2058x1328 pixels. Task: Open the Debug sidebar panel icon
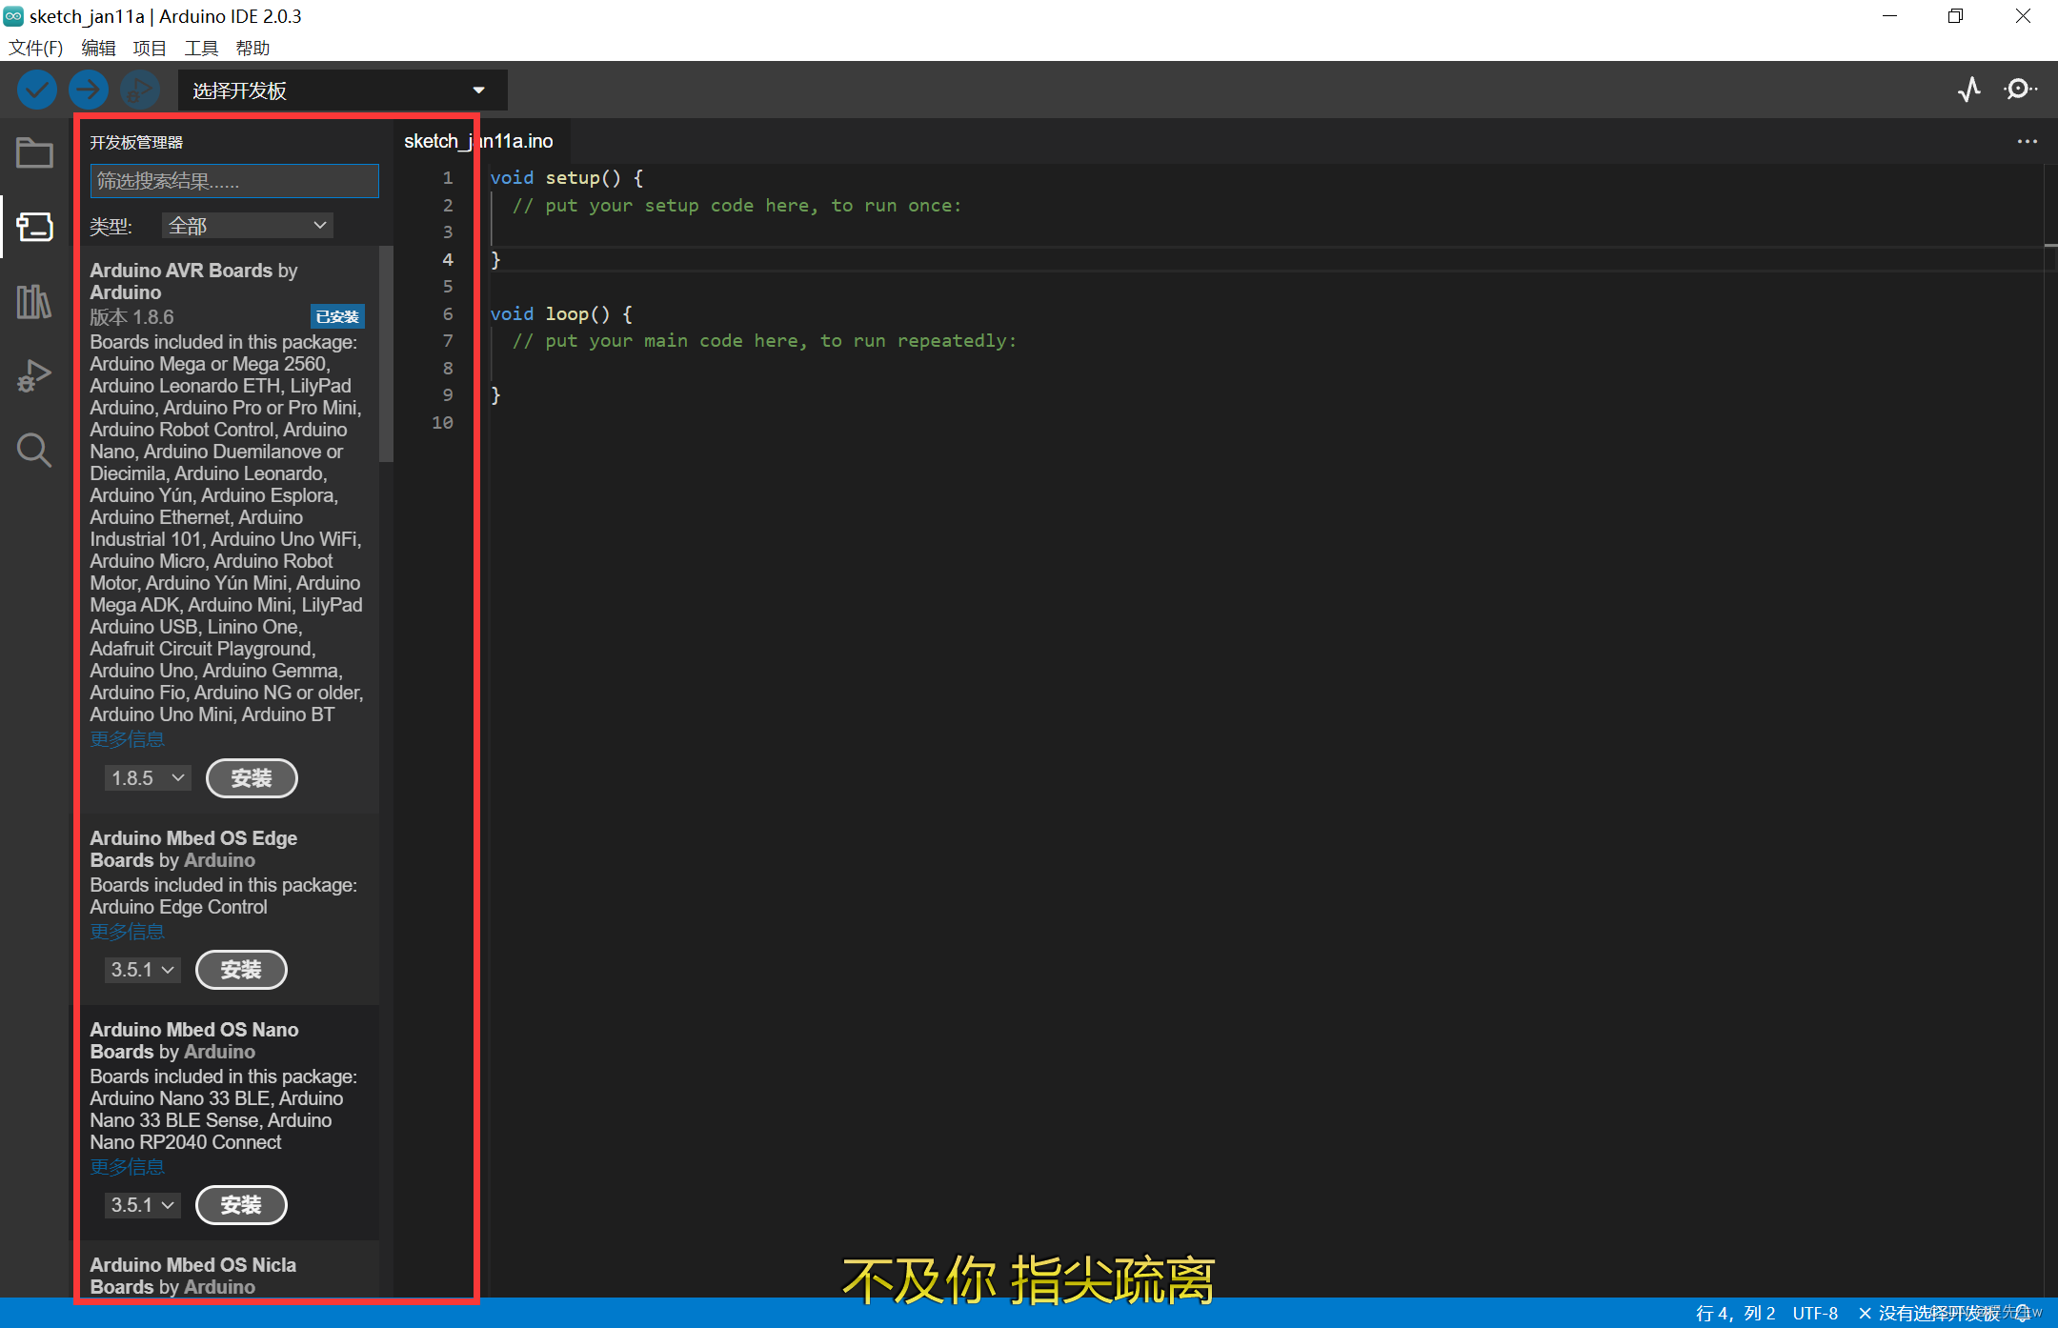click(x=34, y=376)
